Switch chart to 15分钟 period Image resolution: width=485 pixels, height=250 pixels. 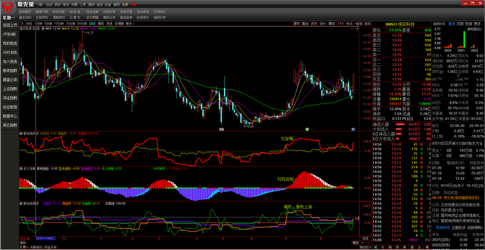[x=59, y=24]
